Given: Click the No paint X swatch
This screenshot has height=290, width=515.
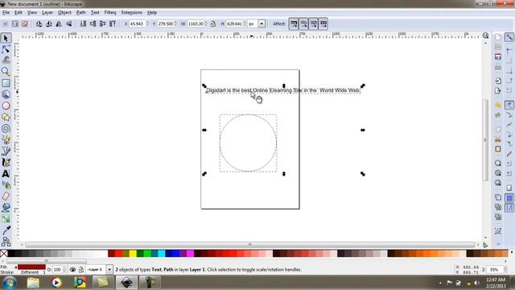Looking at the screenshot, I should pyautogui.click(x=3, y=253).
